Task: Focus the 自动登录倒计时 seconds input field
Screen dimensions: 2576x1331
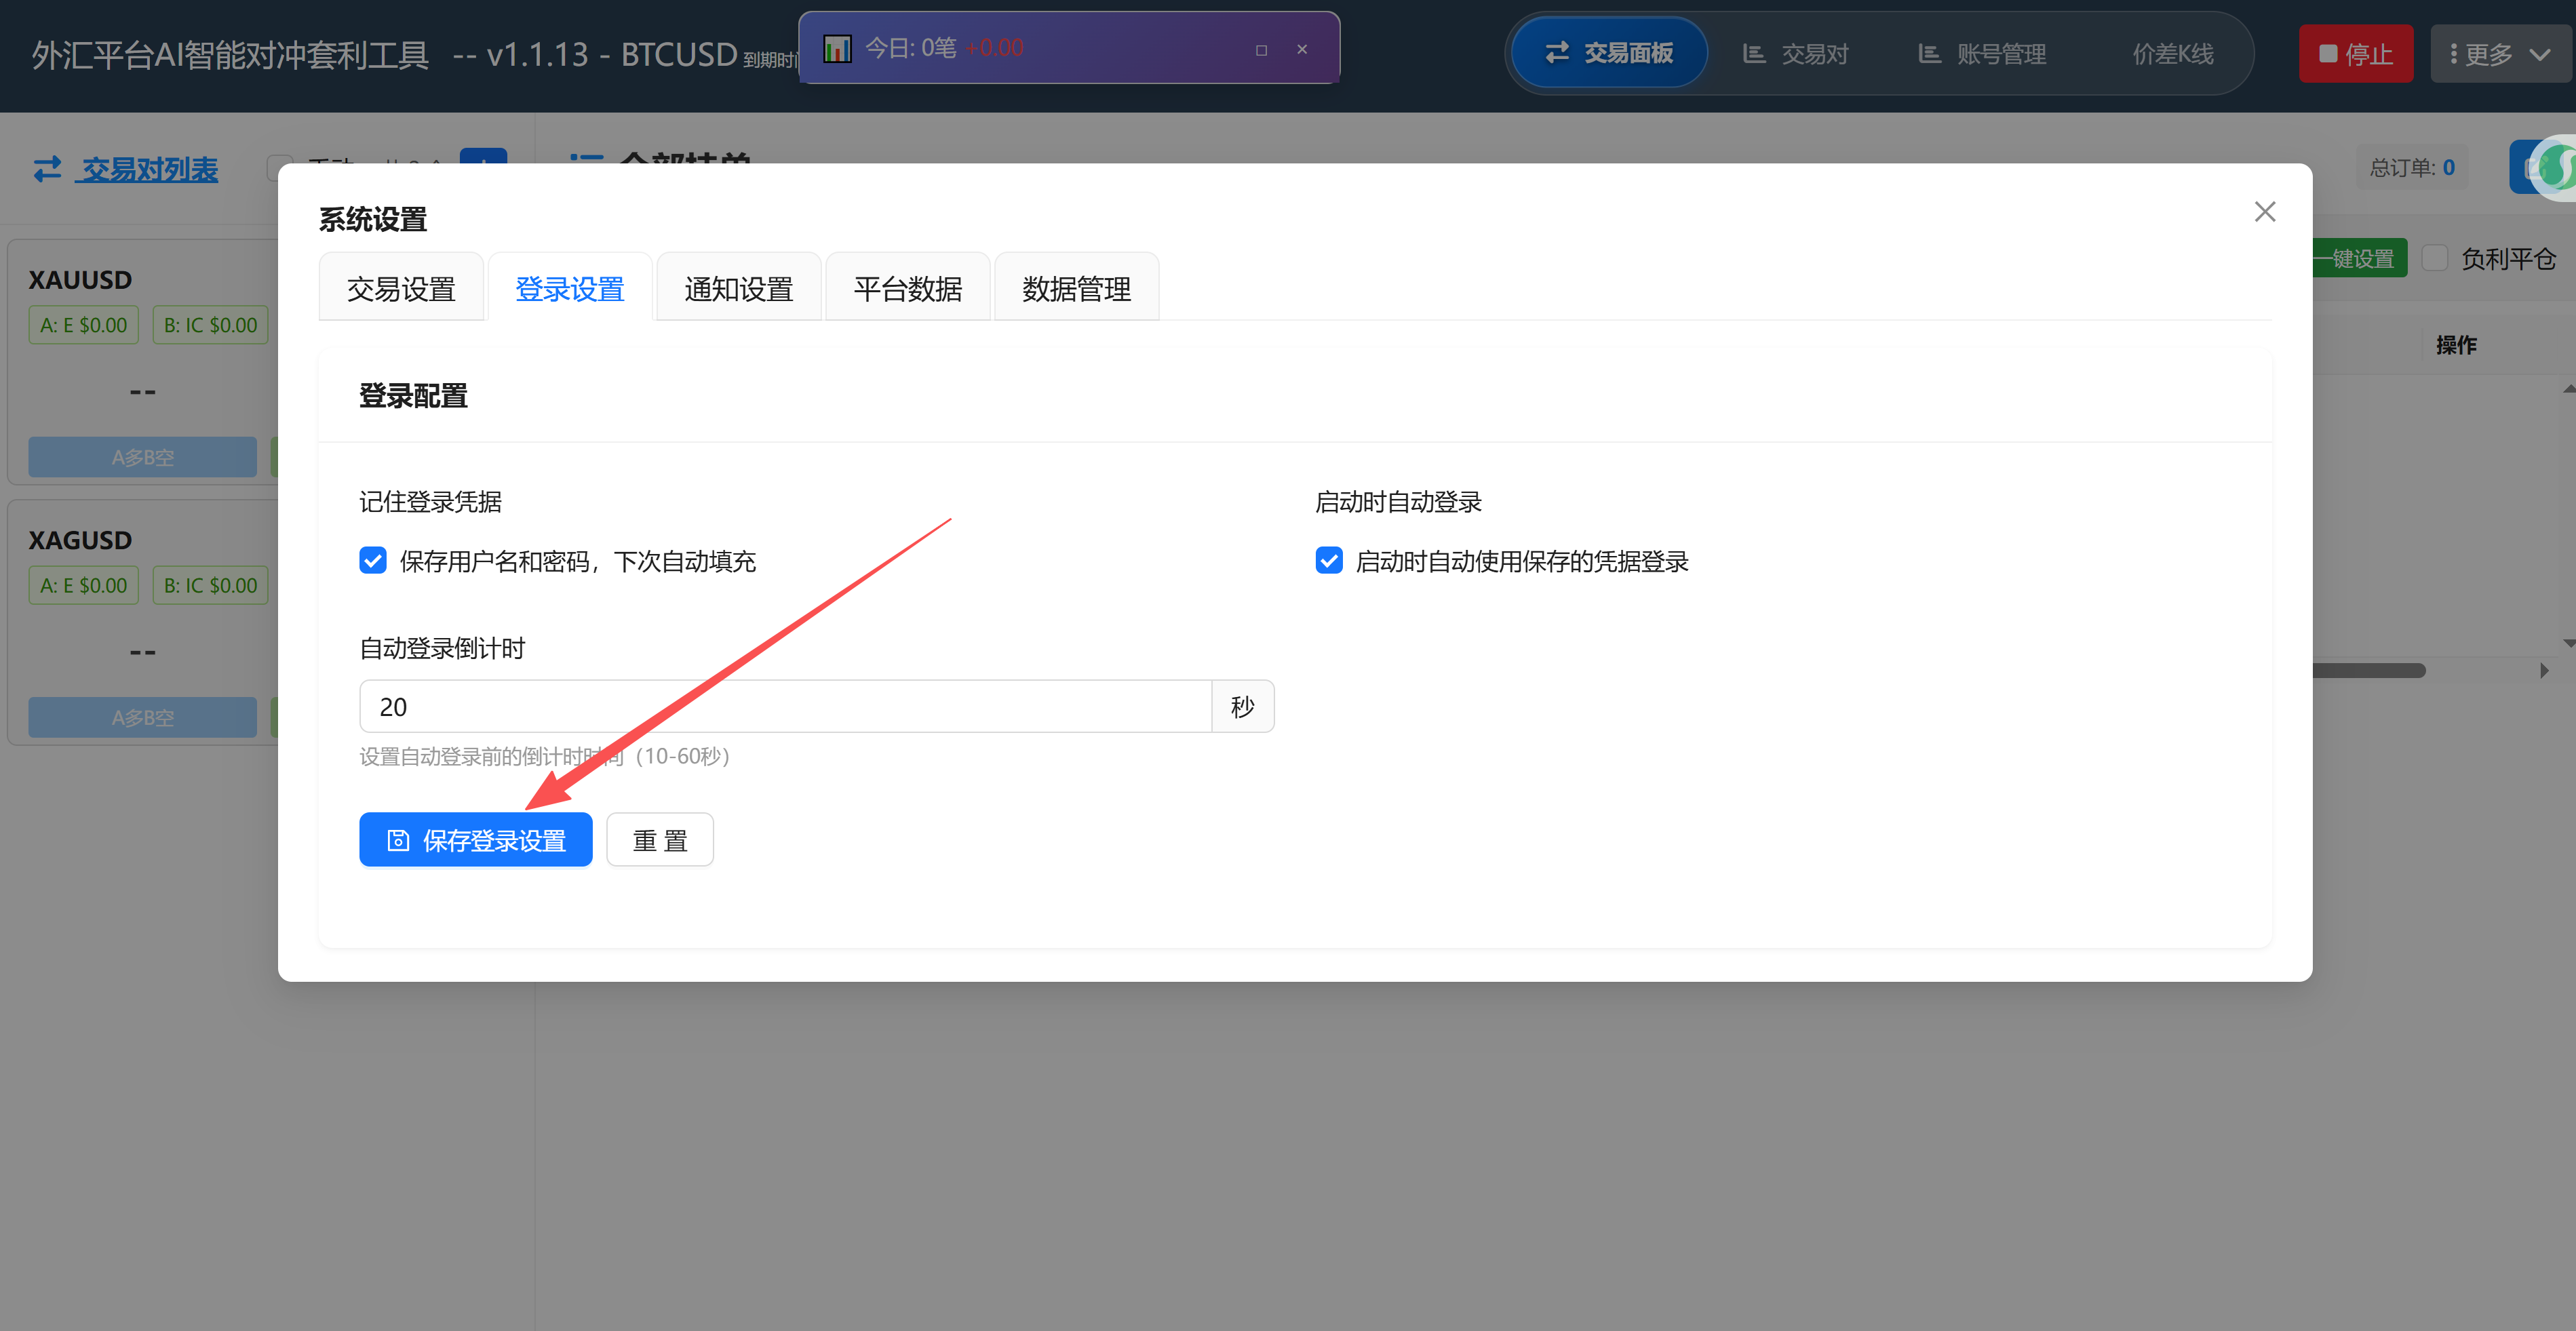Action: pyautogui.click(x=785, y=707)
